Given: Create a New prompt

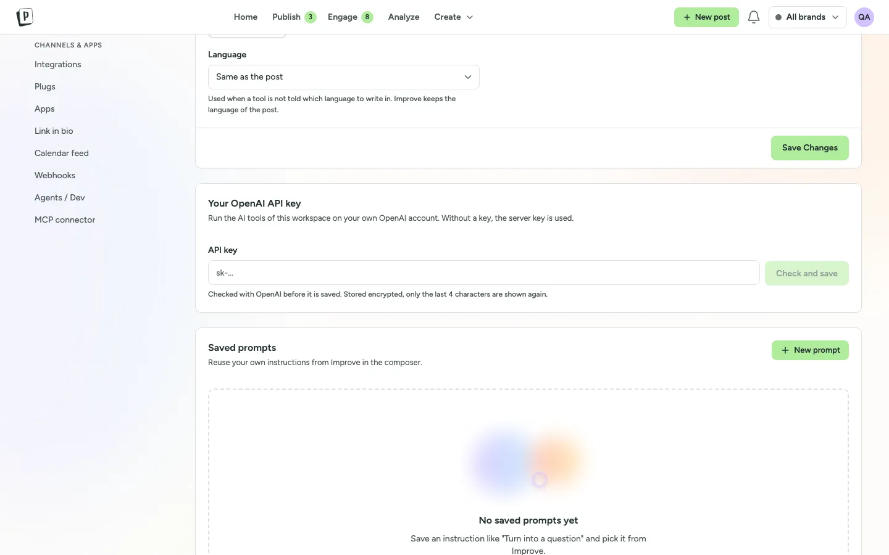Looking at the screenshot, I should tap(810, 350).
